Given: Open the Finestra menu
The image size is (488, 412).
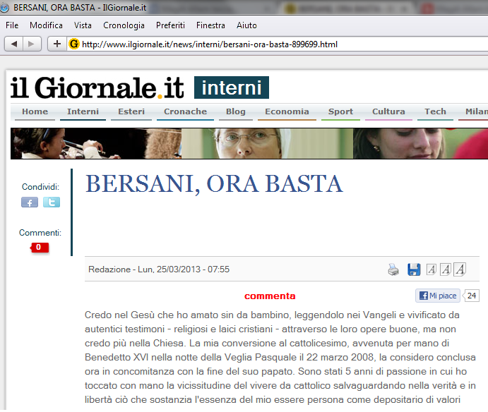Looking at the screenshot, I should click(x=210, y=25).
